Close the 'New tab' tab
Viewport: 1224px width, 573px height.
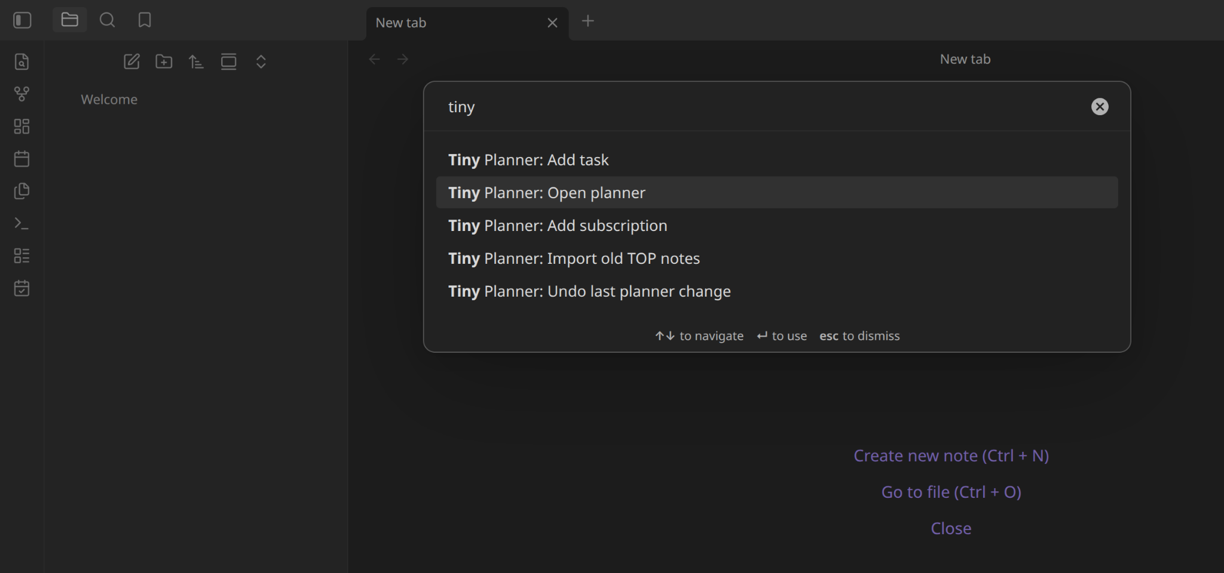[x=552, y=23]
